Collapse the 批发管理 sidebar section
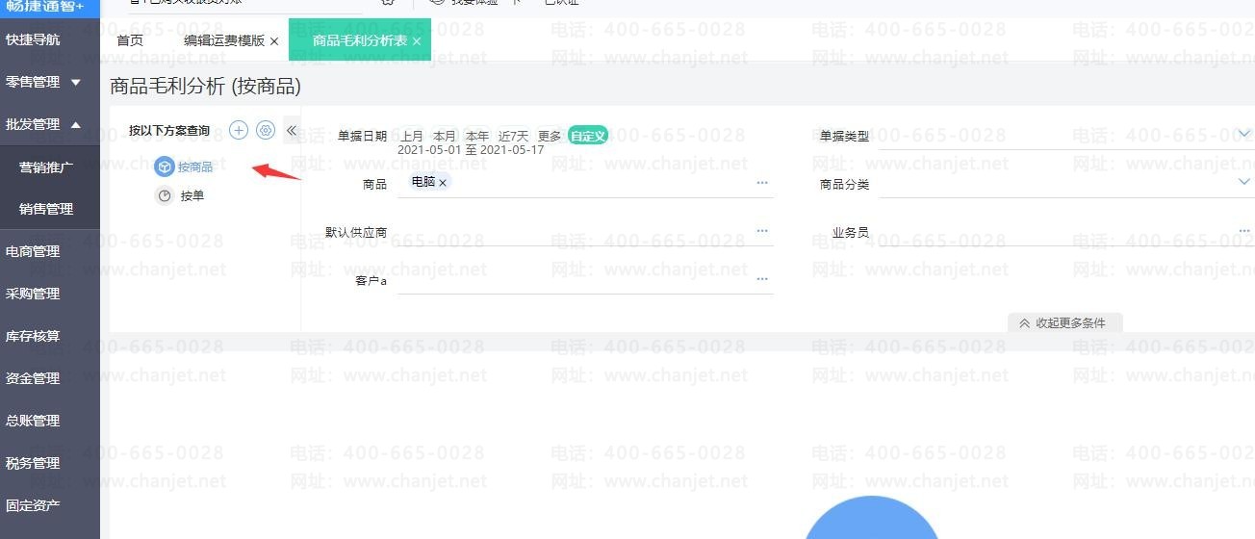 [75, 125]
